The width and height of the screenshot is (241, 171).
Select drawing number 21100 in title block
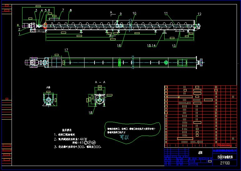tap(225, 163)
